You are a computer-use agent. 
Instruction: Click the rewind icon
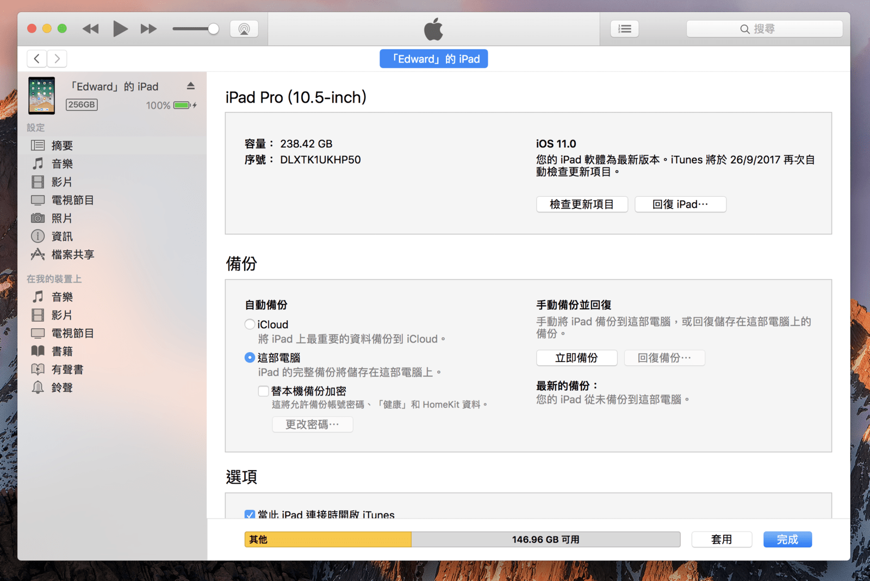click(x=90, y=29)
